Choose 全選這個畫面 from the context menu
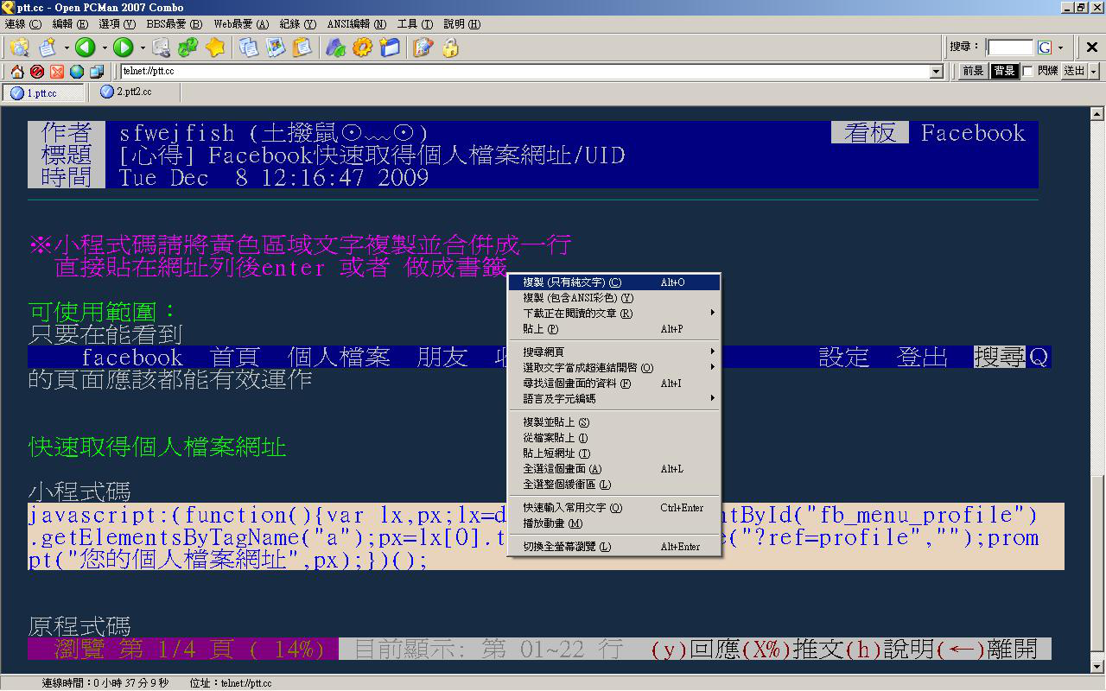This screenshot has height=691, width=1106. coord(614,469)
